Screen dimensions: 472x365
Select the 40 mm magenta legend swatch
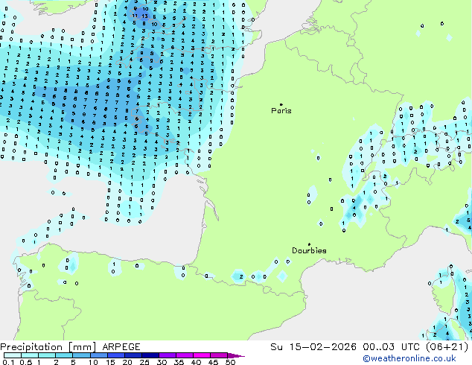tap(202, 355)
